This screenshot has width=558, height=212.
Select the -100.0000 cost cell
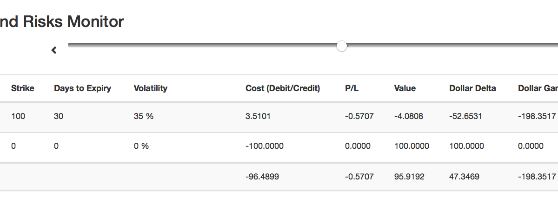coord(264,146)
